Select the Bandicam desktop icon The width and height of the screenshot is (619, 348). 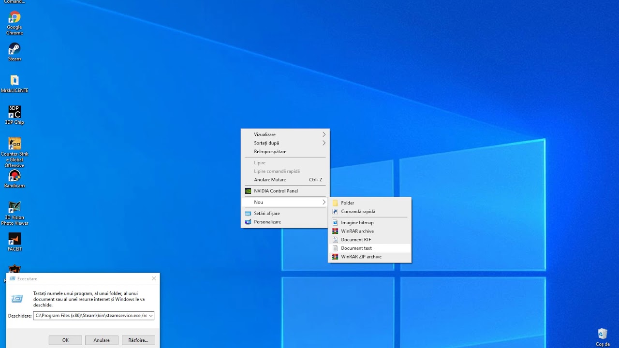[x=15, y=179]
